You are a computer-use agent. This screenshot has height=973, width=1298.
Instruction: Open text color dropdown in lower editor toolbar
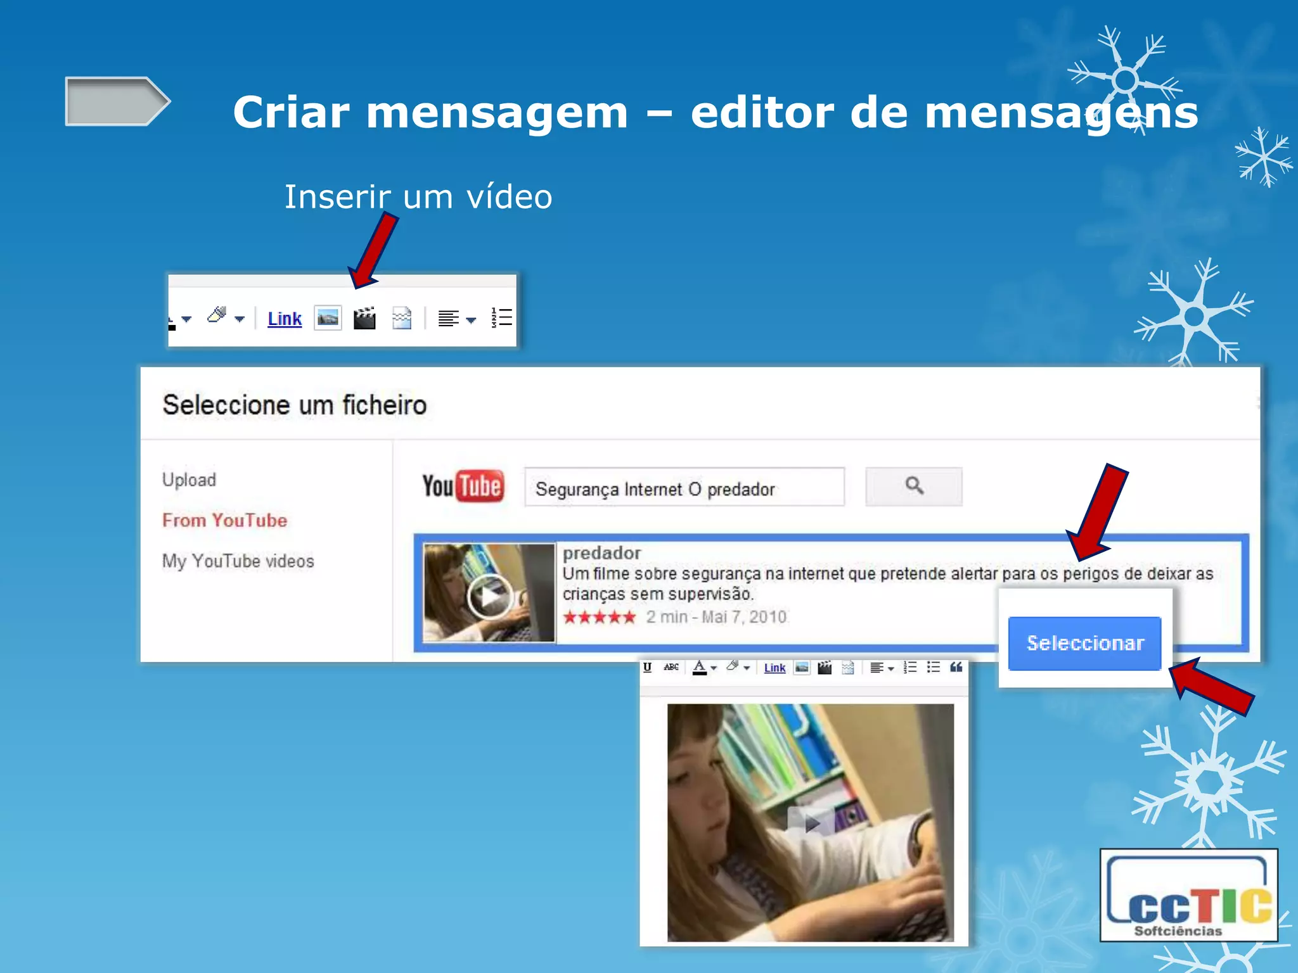pyautogui.click(x=714, y=668)
